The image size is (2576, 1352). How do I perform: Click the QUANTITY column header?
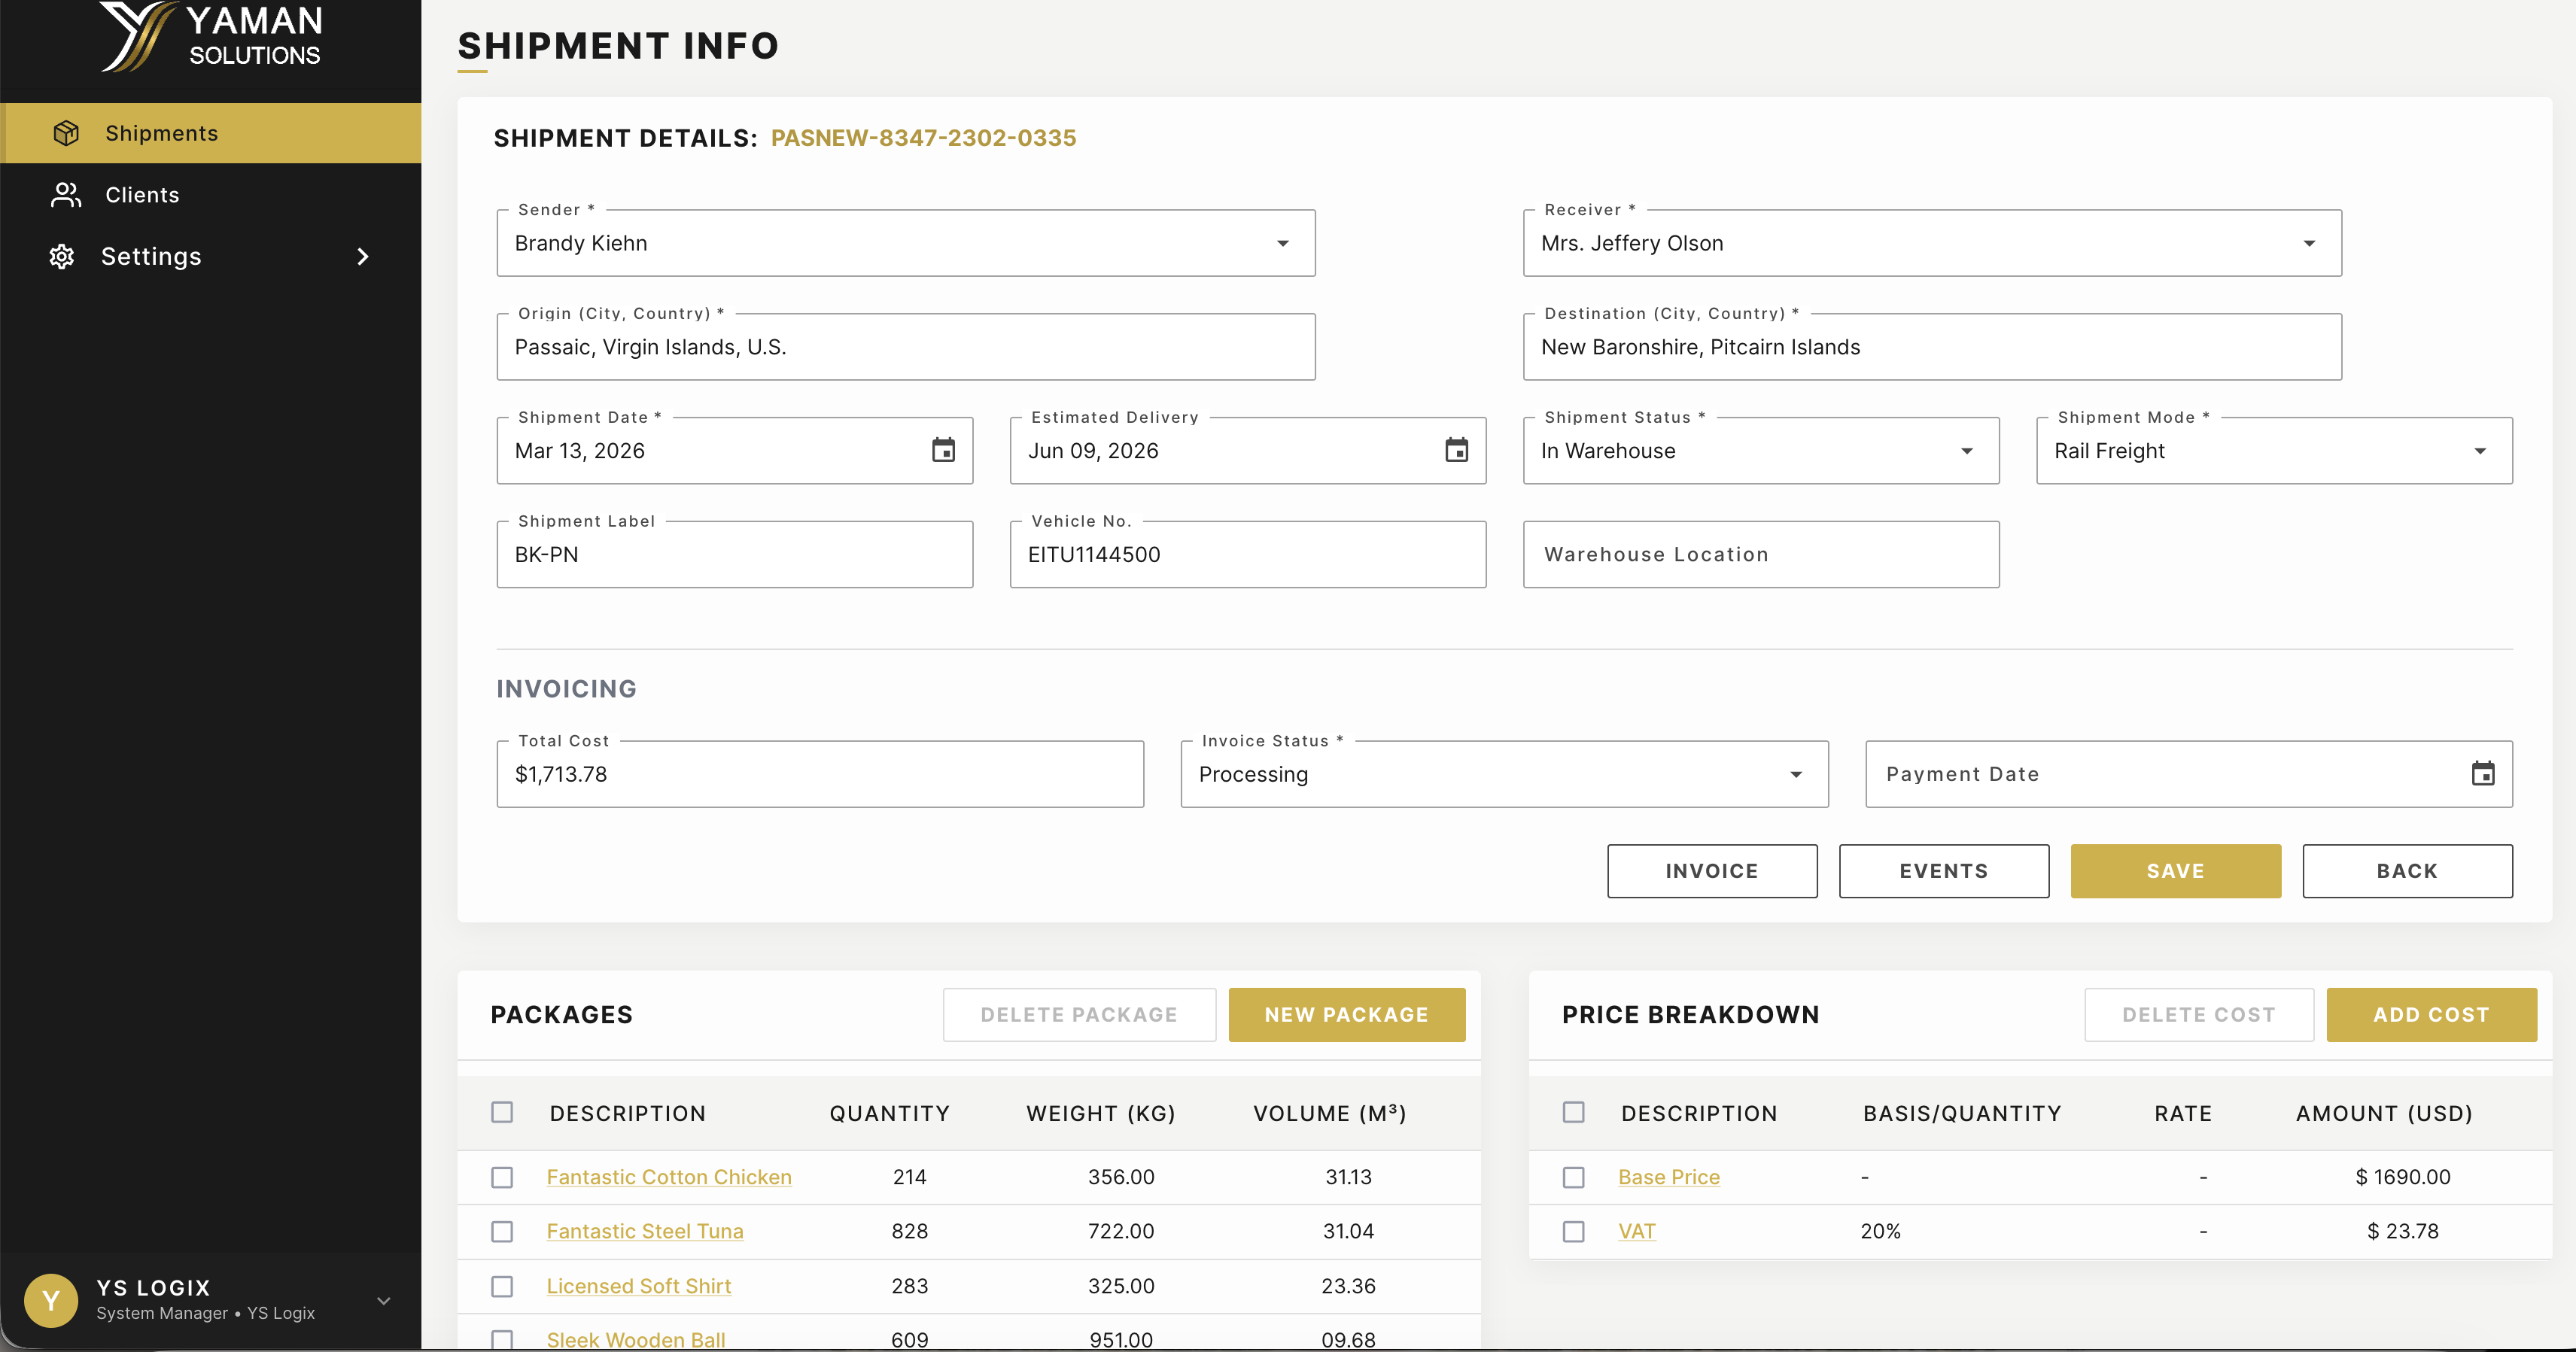coord(890,1113)
